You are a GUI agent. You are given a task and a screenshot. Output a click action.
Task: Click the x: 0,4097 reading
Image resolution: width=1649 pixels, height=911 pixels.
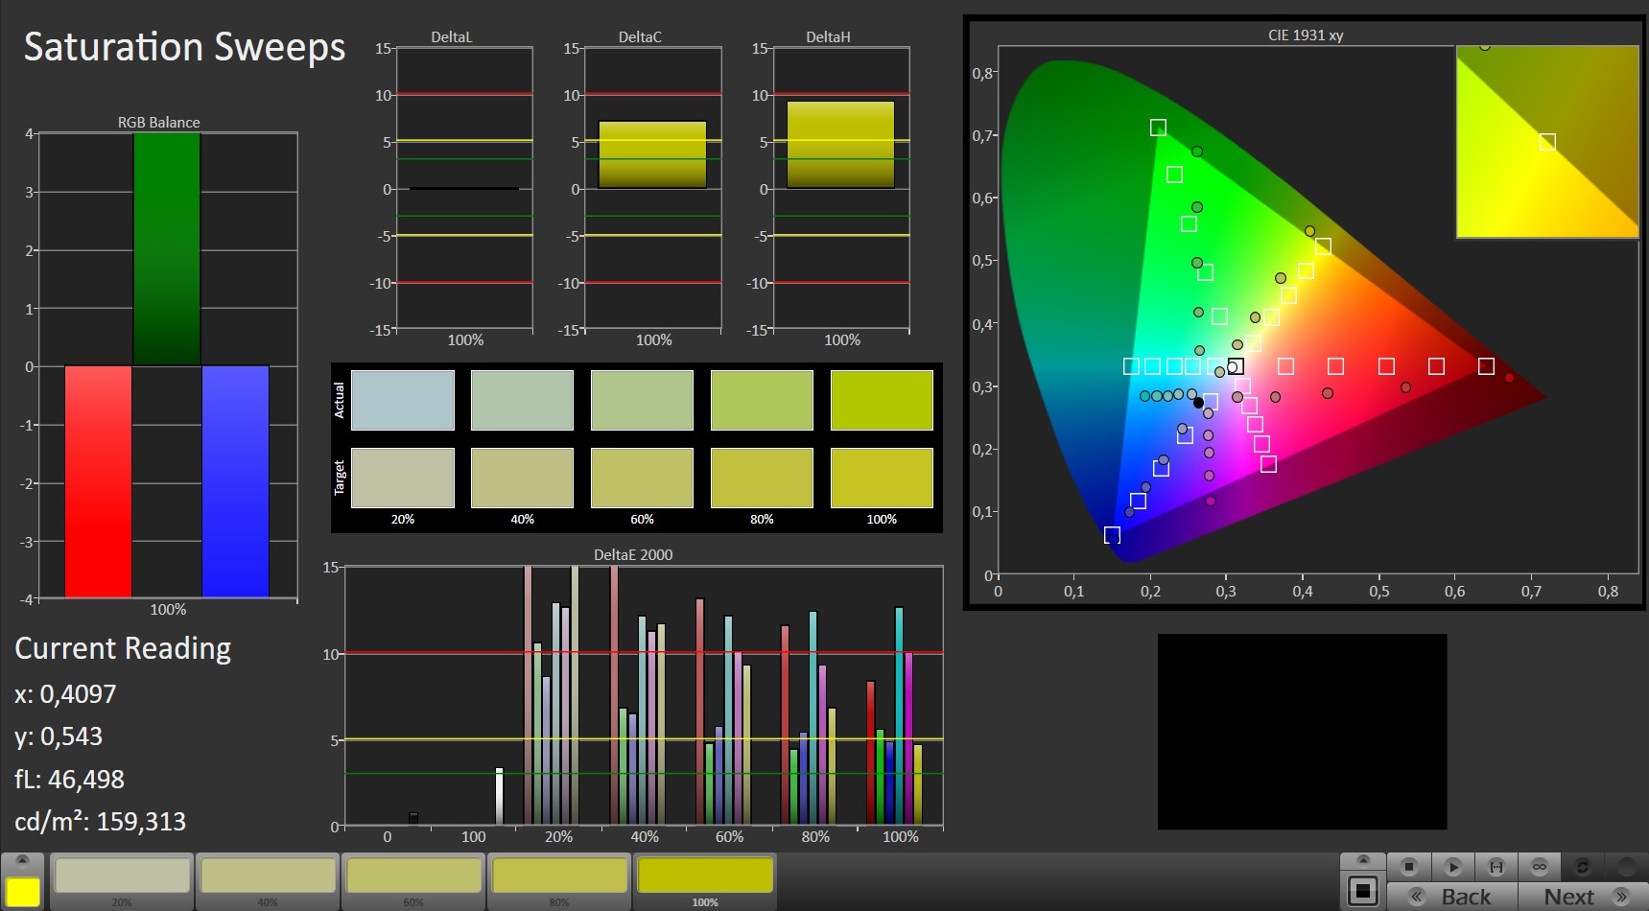(x=65, y=694)
